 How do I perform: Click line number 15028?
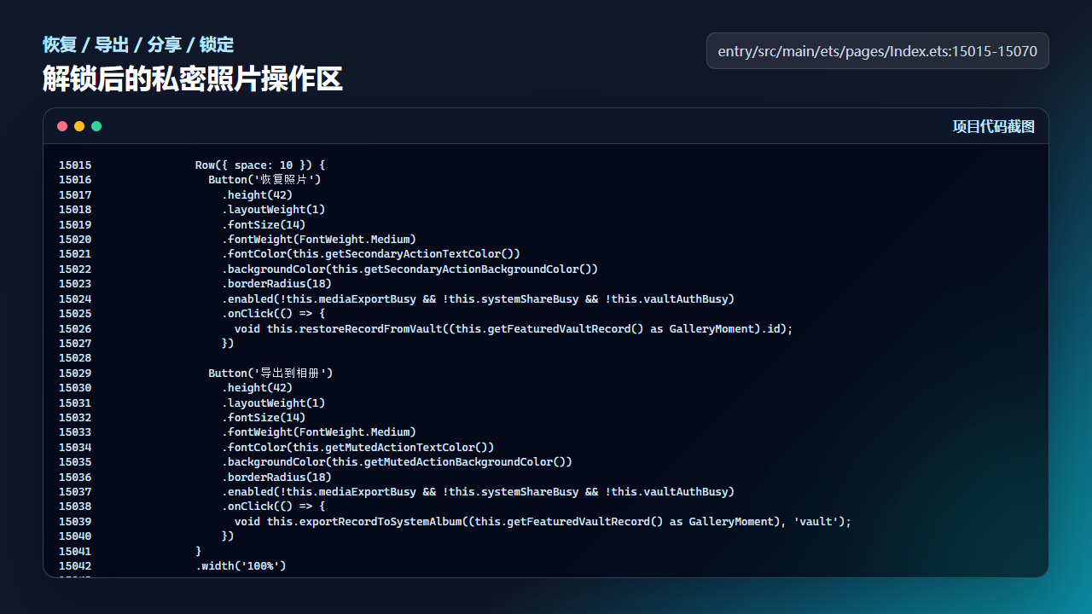pos(75,358)
